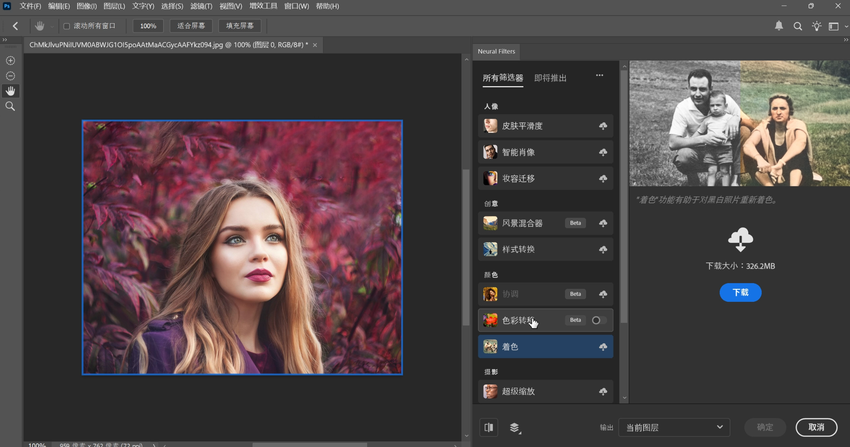Select the zoom-out subtract tool icon
Viewport: 850px width, 447px height.
click(x=10, y=76)
